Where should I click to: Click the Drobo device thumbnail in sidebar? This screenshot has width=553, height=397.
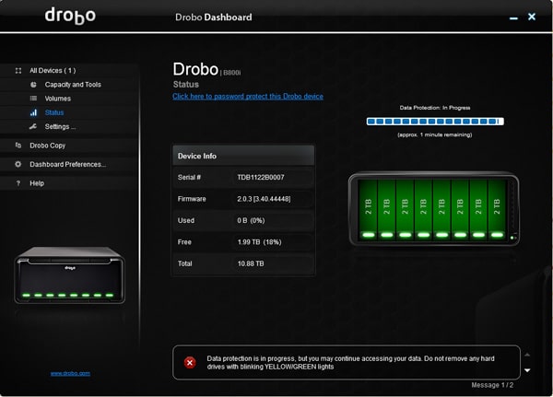click(69, 275)
